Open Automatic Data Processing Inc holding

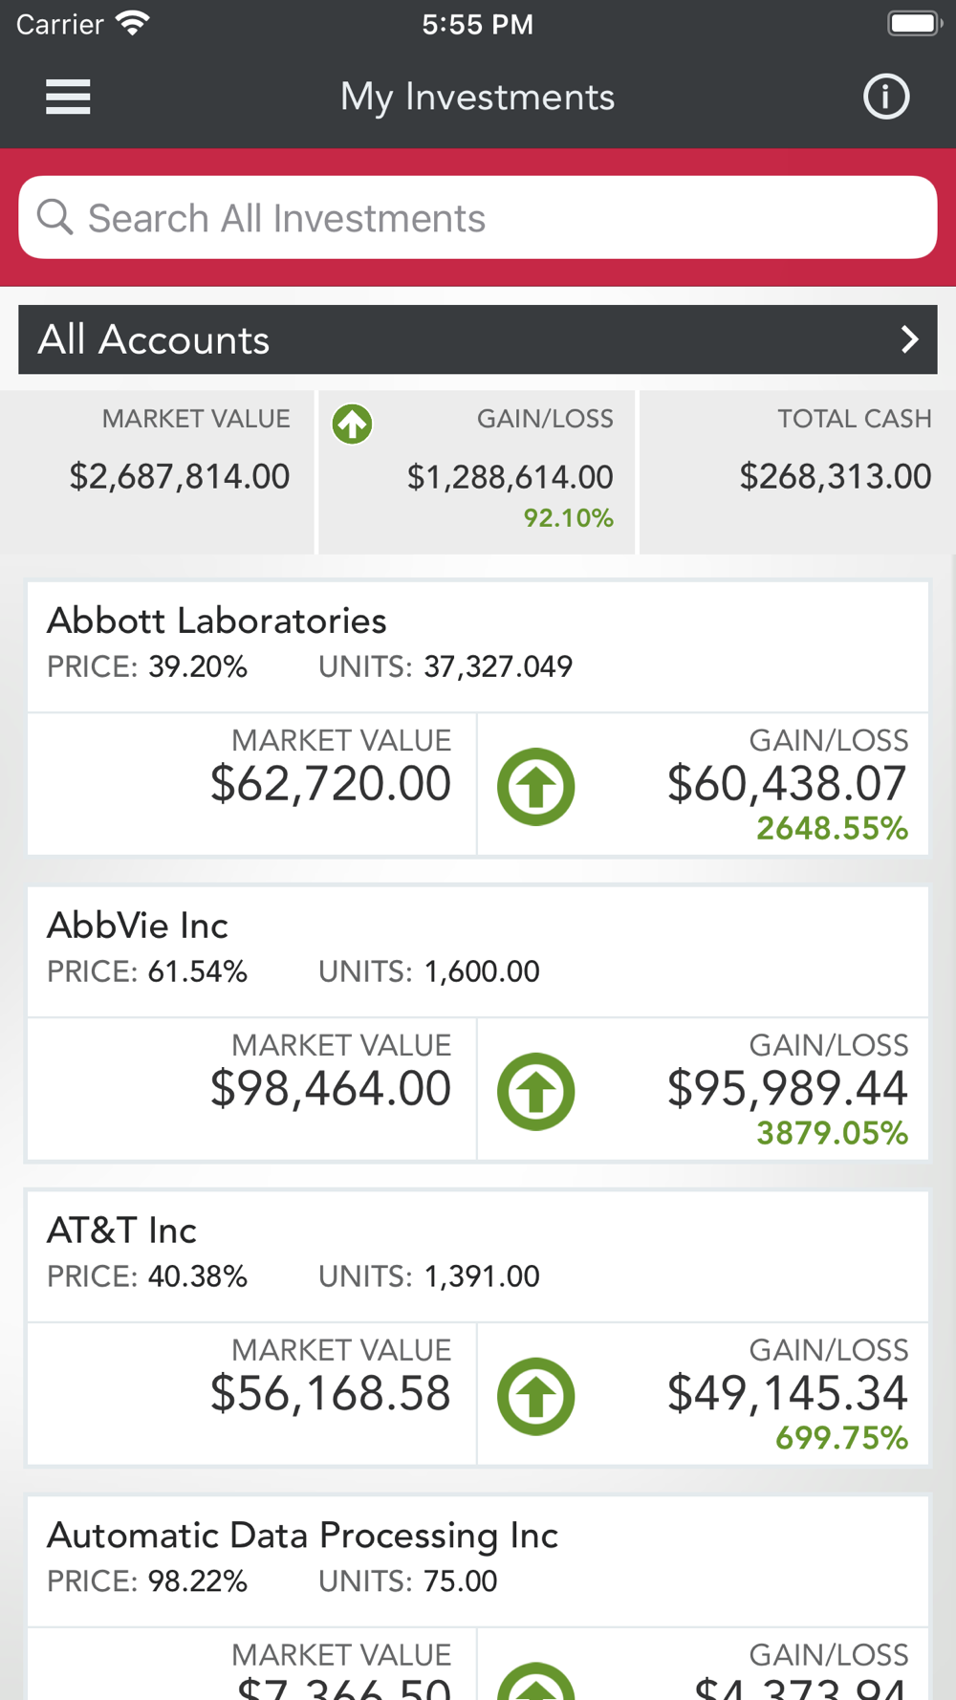click(302, 1536)
